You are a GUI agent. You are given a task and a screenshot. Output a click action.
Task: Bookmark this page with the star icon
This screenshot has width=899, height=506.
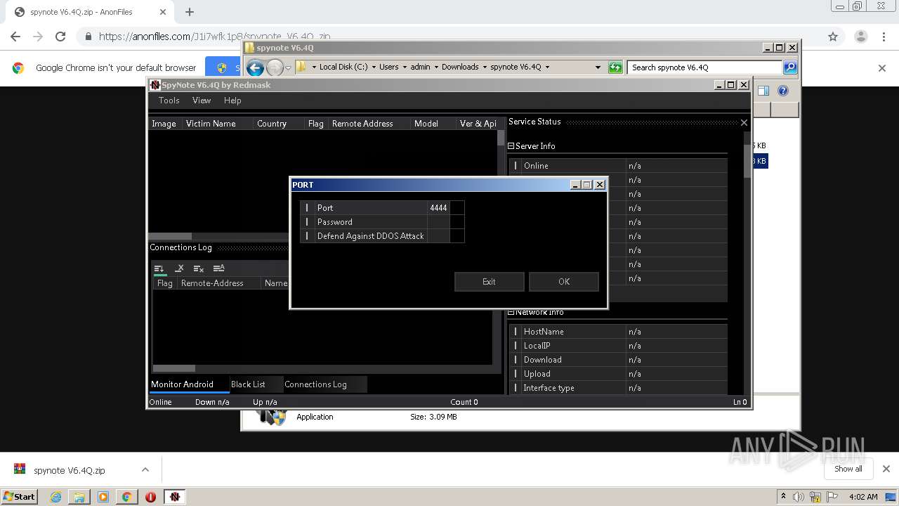point(833,37)
